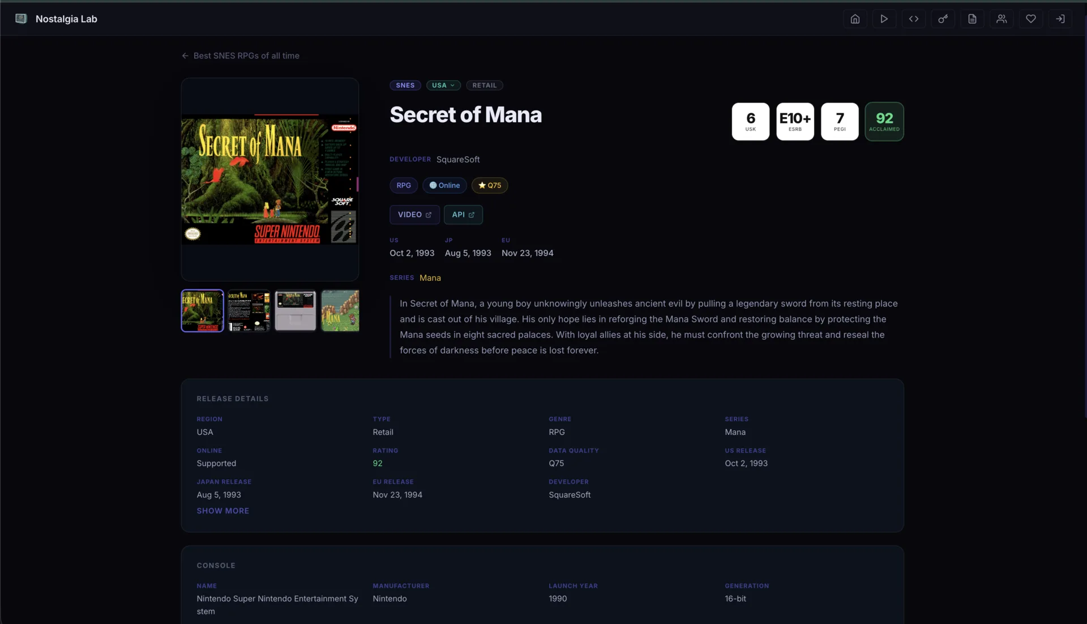Click the PEGI 7 rating badge
Image resolution: width=1087 pixels, height=624 pixels.
coord(840,121)
